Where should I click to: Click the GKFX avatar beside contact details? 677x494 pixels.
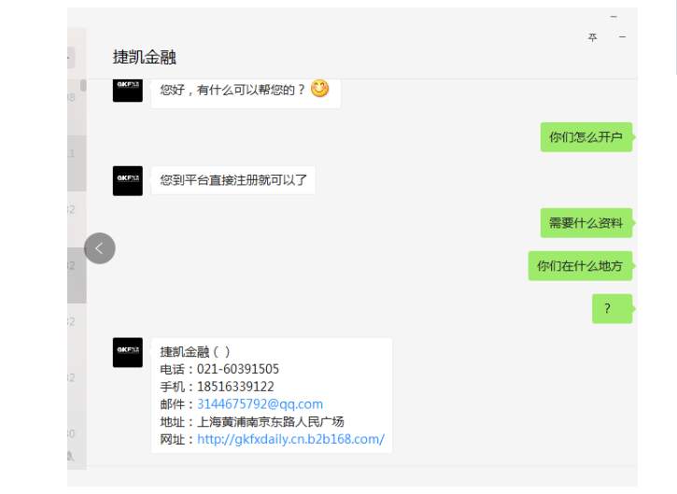coord(127,352)
